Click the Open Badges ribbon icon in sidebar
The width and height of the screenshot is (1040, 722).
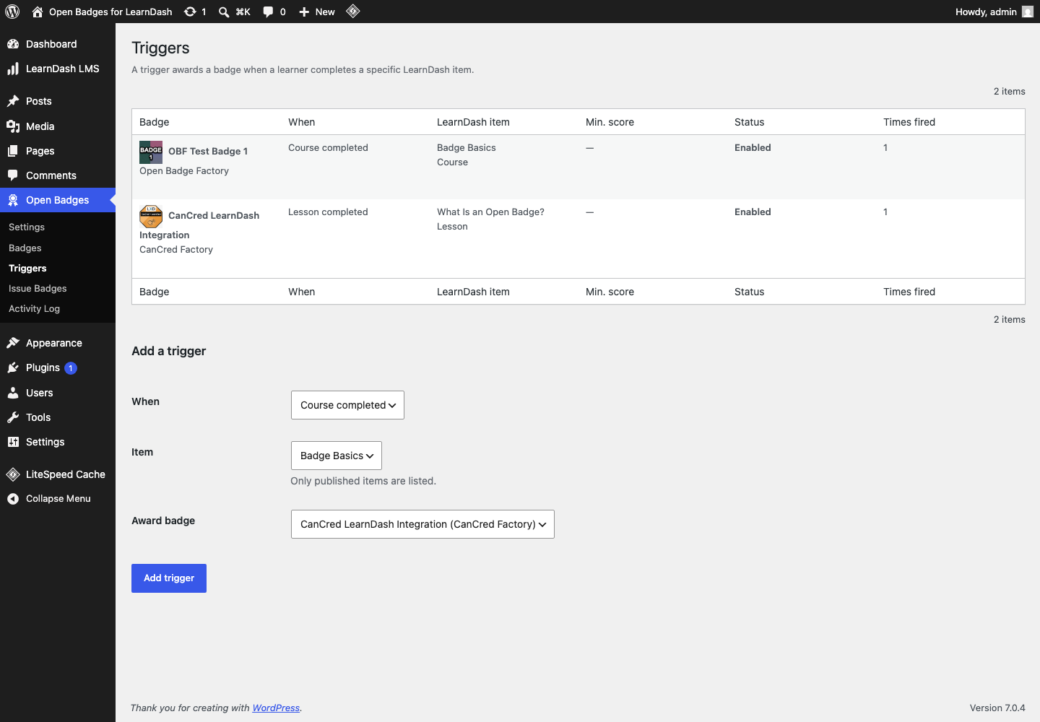13,200
